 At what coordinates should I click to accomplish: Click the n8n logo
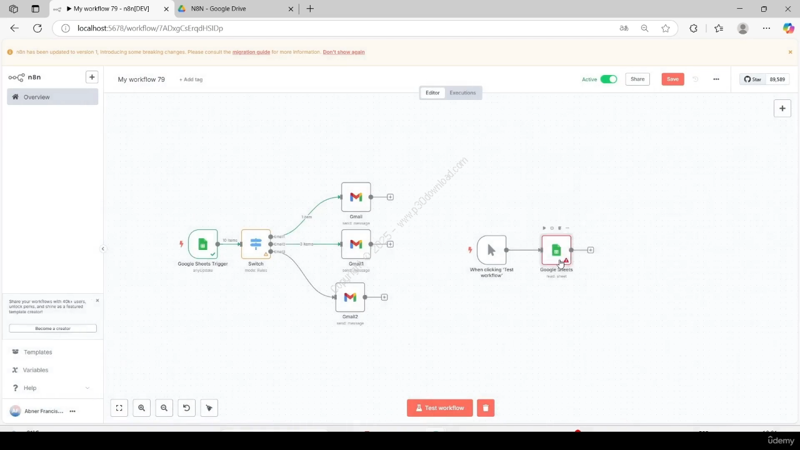pos(24,77)
